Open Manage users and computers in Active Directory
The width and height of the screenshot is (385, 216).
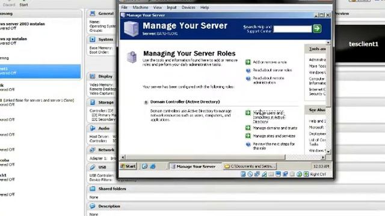pos(269,117)
